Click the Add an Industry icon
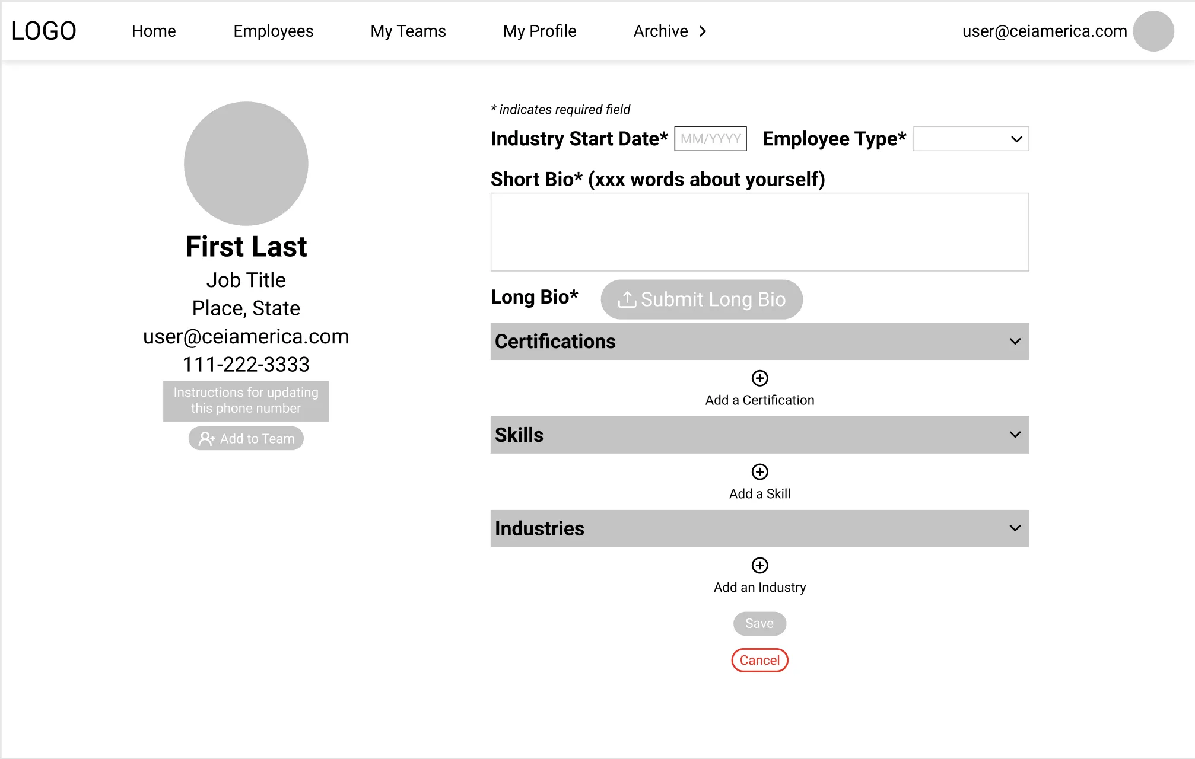The image size is (1195, 759). coord(759,565)
